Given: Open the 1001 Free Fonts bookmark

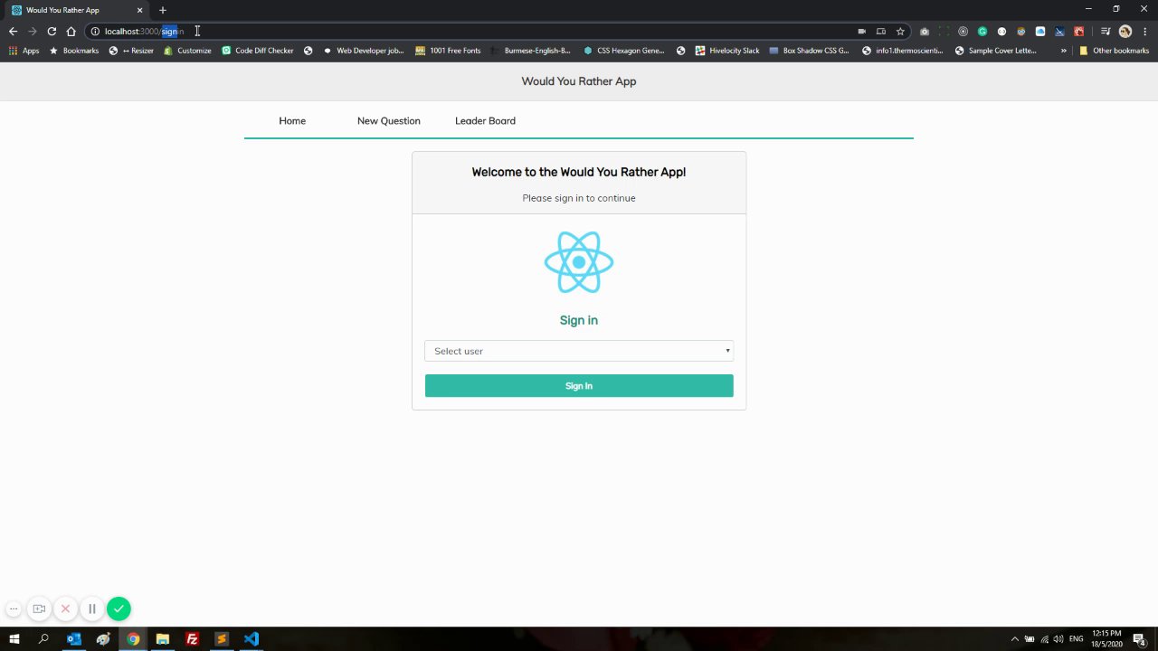Looking at the screenshot, I should pos(448,51).
